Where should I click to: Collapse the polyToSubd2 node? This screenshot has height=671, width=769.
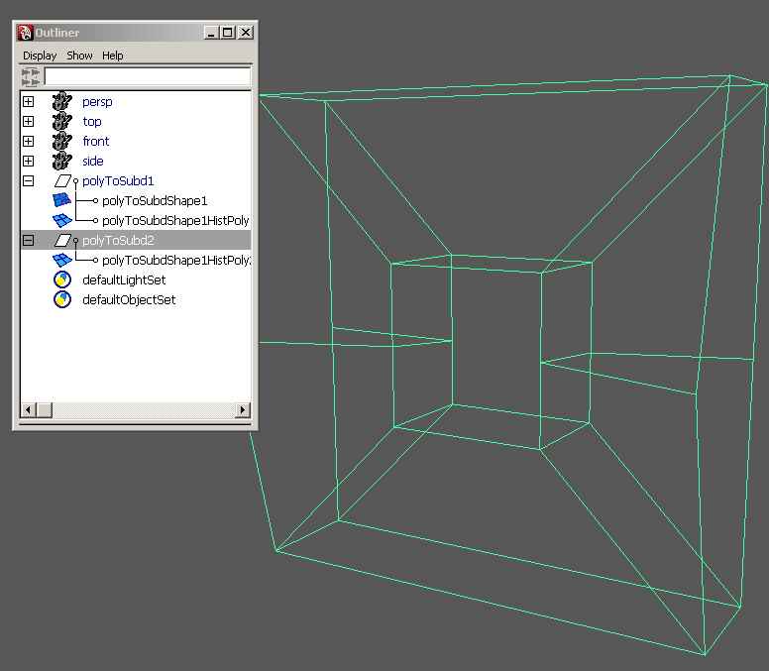pyautogui.click(x=29, y=240)
